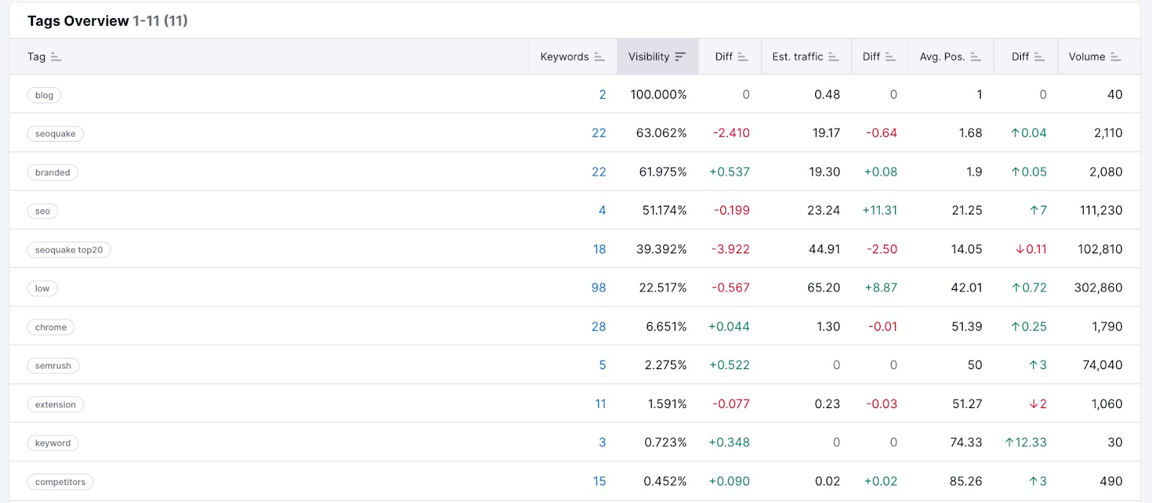Screen dimensions: 1152x503
Task: Open keywords count 18 for seoquake top20
Action: 600,249
